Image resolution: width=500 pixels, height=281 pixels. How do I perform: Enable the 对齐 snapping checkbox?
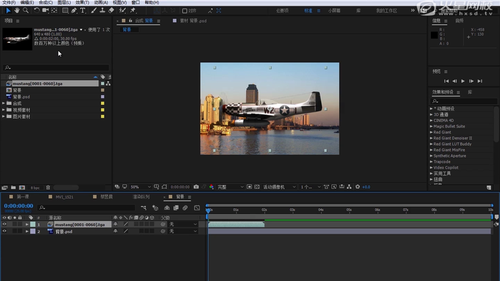(x=185, y=11)
